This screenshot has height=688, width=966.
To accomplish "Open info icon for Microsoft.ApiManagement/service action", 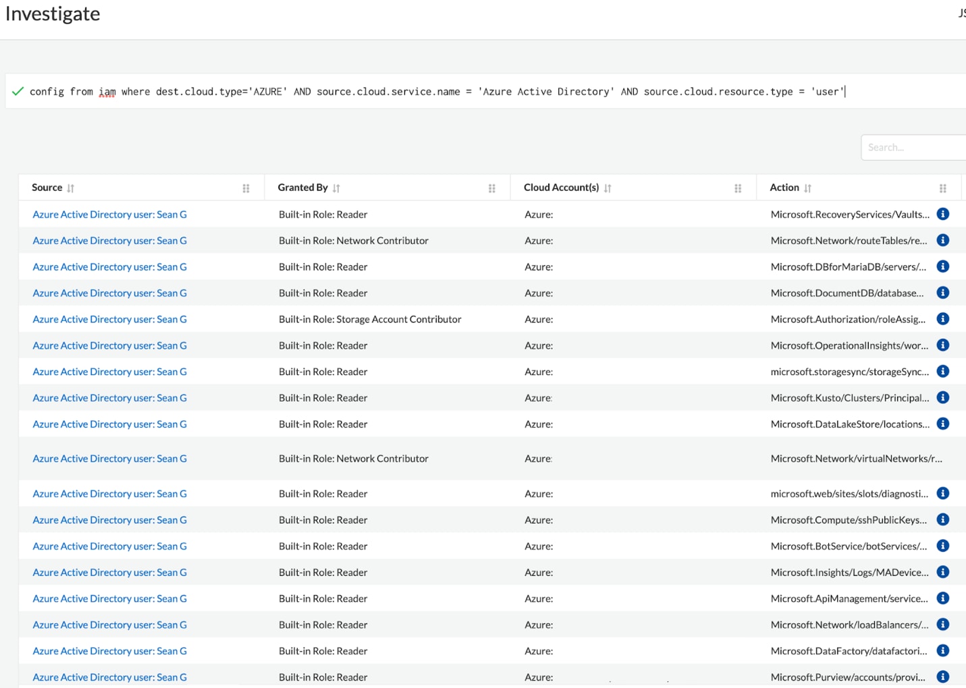I will click(943, 598).
